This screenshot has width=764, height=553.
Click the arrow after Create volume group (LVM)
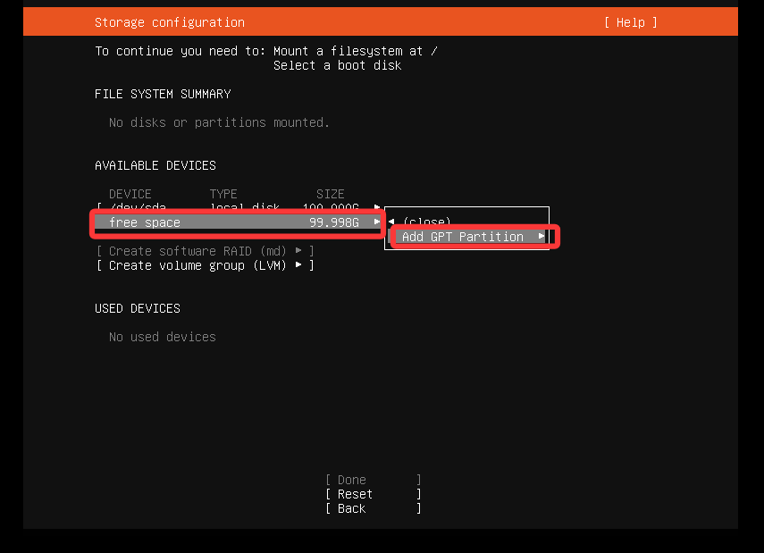pos(298,265)
